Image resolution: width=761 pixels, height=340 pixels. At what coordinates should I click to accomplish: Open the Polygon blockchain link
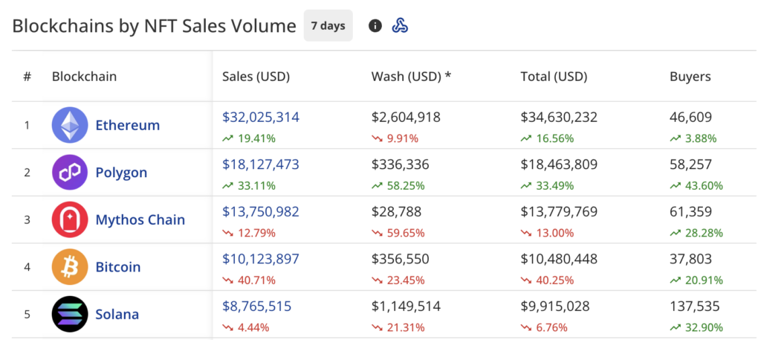121,173
